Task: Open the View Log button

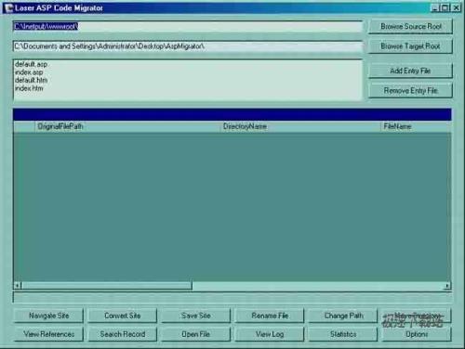Action: (270, 334)
